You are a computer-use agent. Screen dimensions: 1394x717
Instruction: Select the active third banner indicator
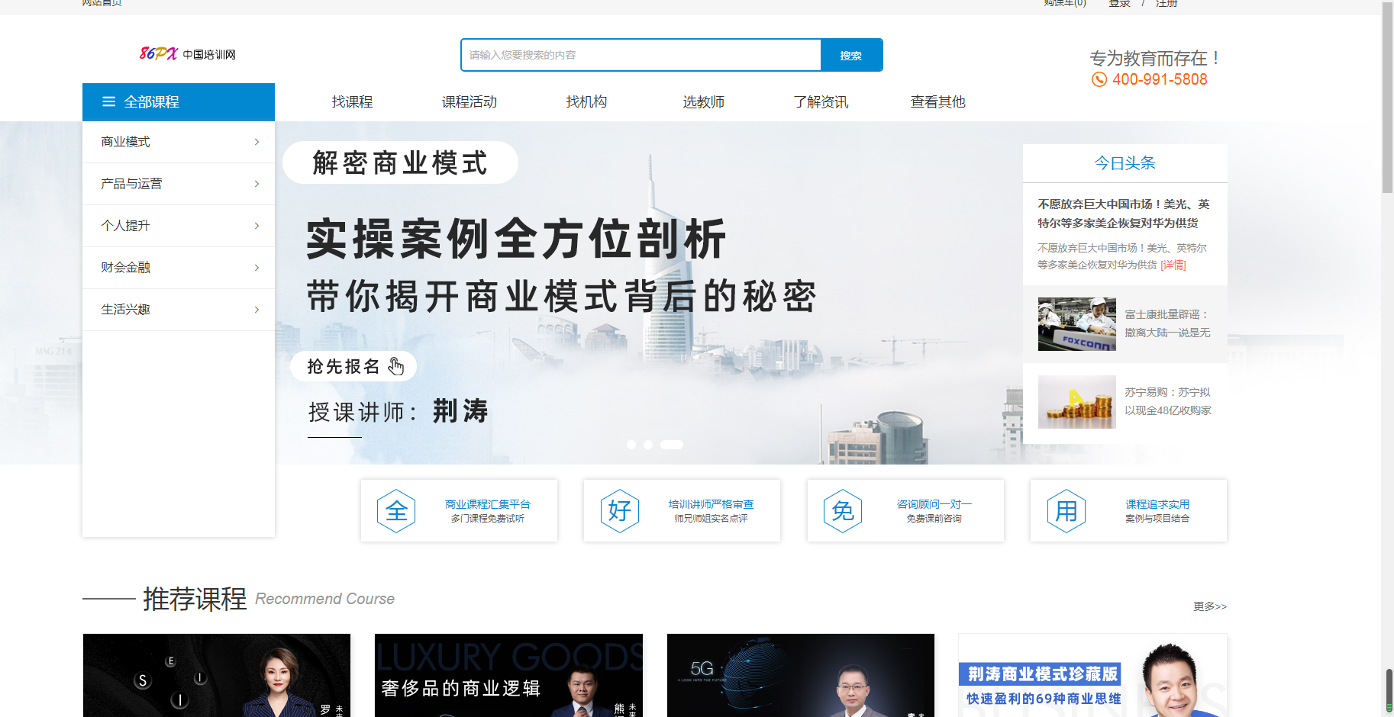click(672, 445)
